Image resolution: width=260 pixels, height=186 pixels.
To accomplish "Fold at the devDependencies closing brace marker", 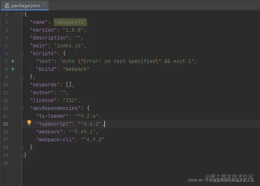I will 22,148.
